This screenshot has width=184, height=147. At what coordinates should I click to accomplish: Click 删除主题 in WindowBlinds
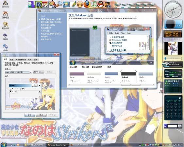pos(85,67)
